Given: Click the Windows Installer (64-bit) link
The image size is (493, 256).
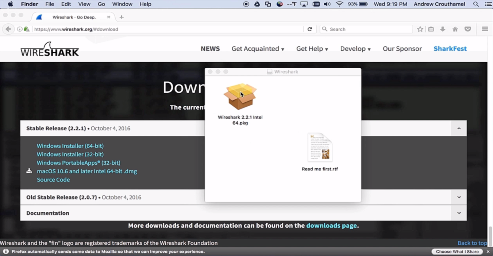Looking at the screenshot, I should tap(70, 146).
